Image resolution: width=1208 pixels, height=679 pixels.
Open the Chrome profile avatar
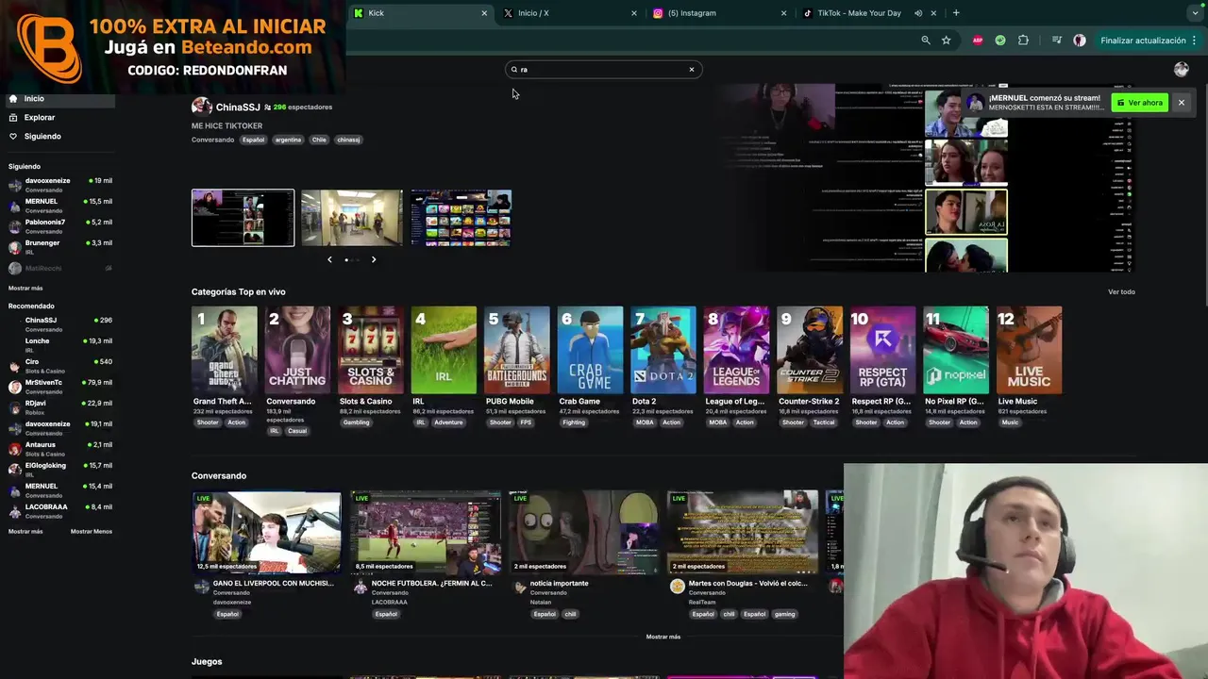coord(1080,41)
